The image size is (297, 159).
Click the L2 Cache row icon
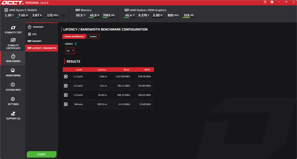pos(66,86)
